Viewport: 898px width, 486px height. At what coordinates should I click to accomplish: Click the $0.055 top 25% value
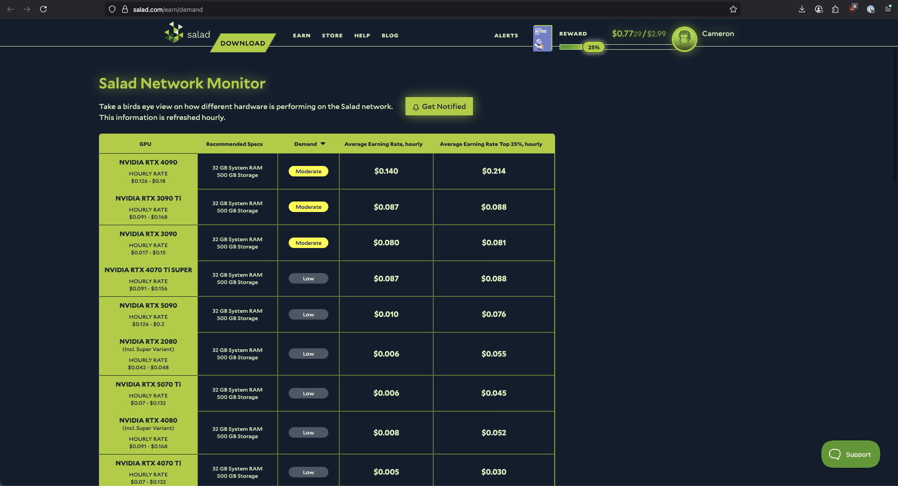point(493,354)
